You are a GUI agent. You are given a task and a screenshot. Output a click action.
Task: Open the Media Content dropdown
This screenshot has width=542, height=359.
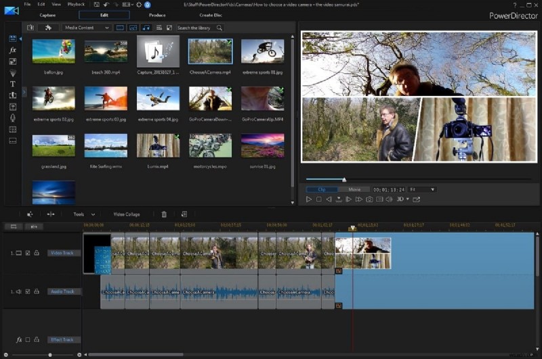pos(87,28)
